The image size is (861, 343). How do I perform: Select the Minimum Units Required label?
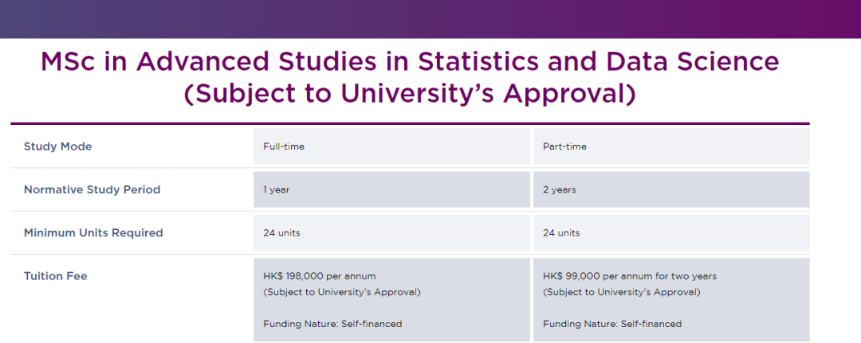point(93,233)
